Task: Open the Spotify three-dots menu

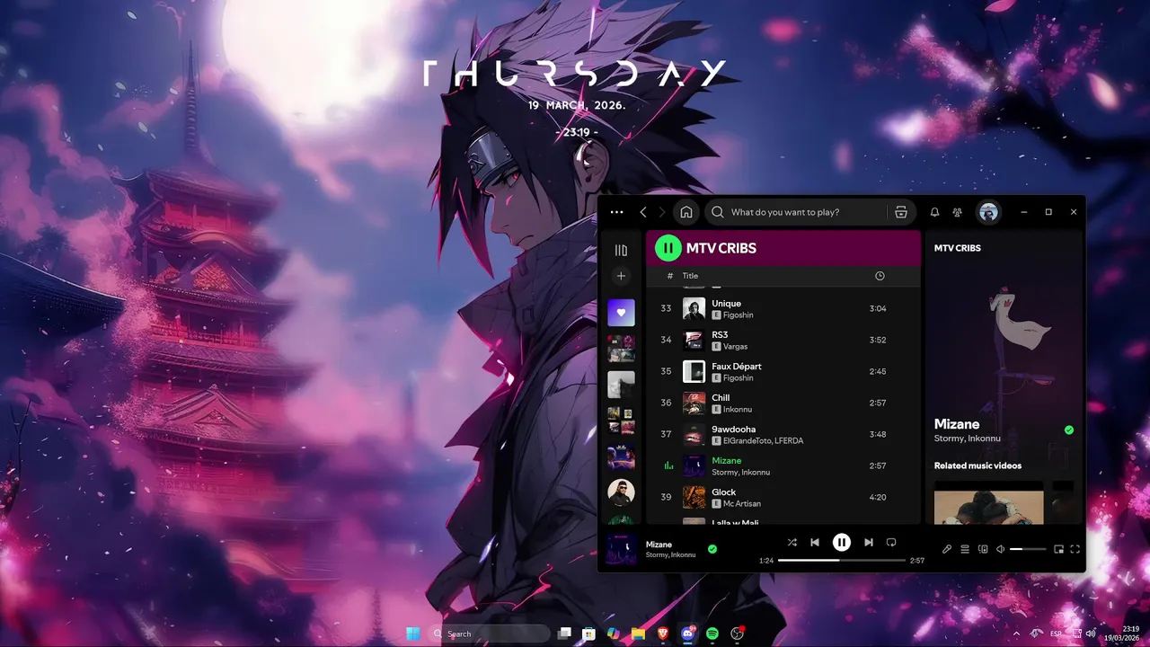Action: click(x=616, y=212)
